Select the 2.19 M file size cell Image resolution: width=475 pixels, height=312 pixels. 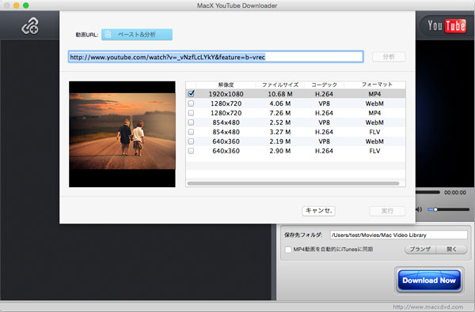[x=280, y=141]
